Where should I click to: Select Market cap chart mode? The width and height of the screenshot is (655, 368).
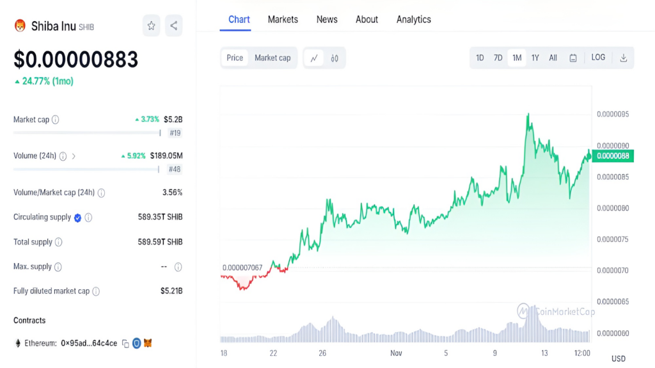click(x=272, y=58)
